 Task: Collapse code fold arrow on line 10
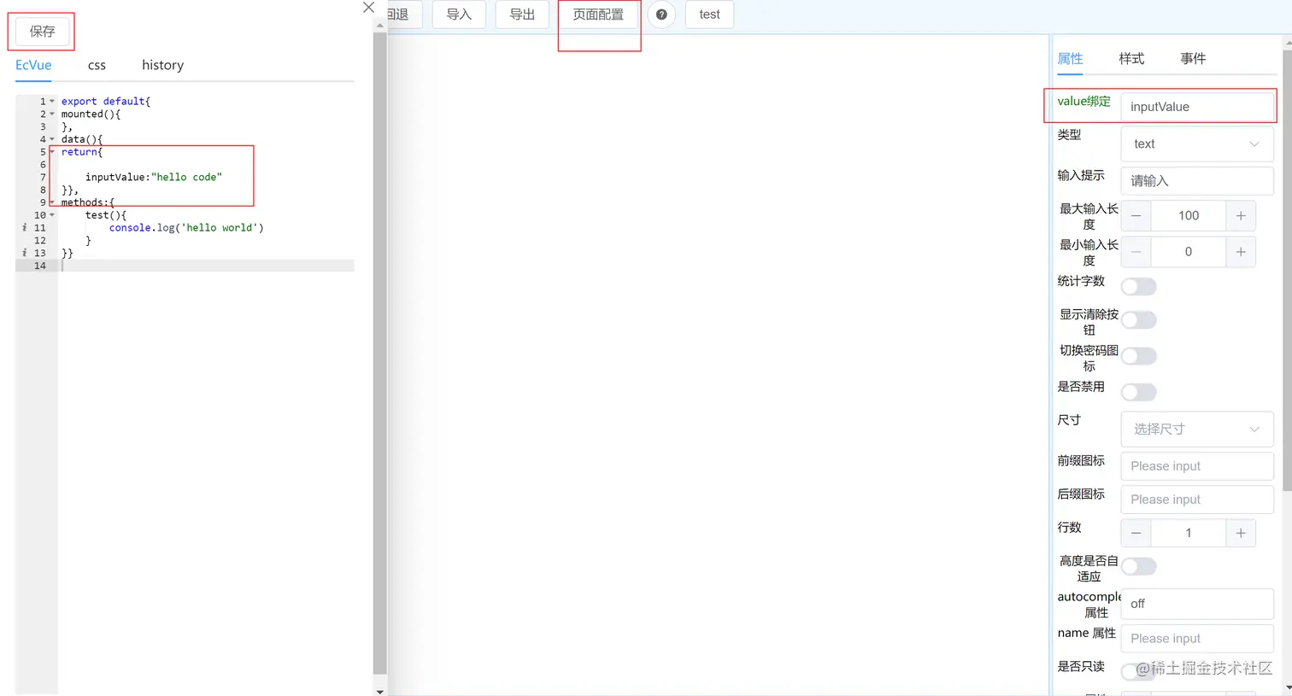[52, 215]
